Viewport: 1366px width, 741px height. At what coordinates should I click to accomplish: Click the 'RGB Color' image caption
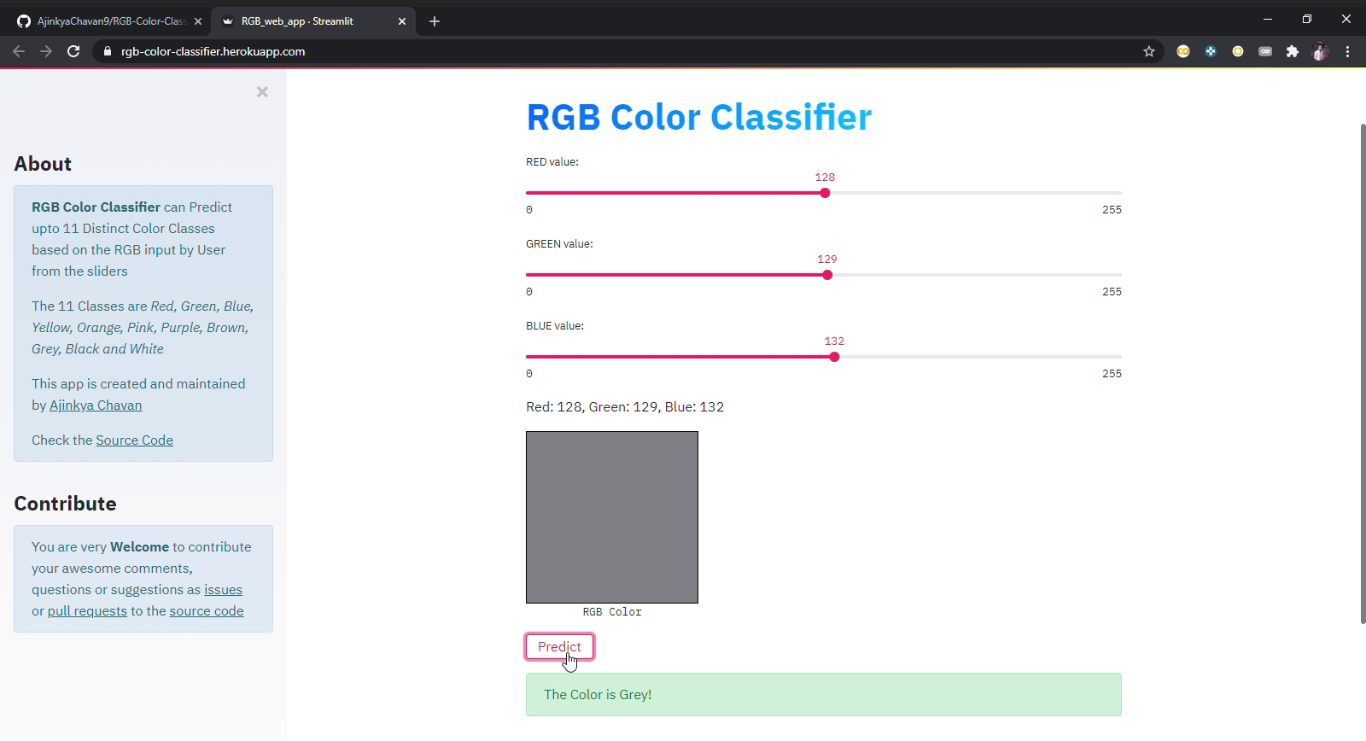[612, 612]
